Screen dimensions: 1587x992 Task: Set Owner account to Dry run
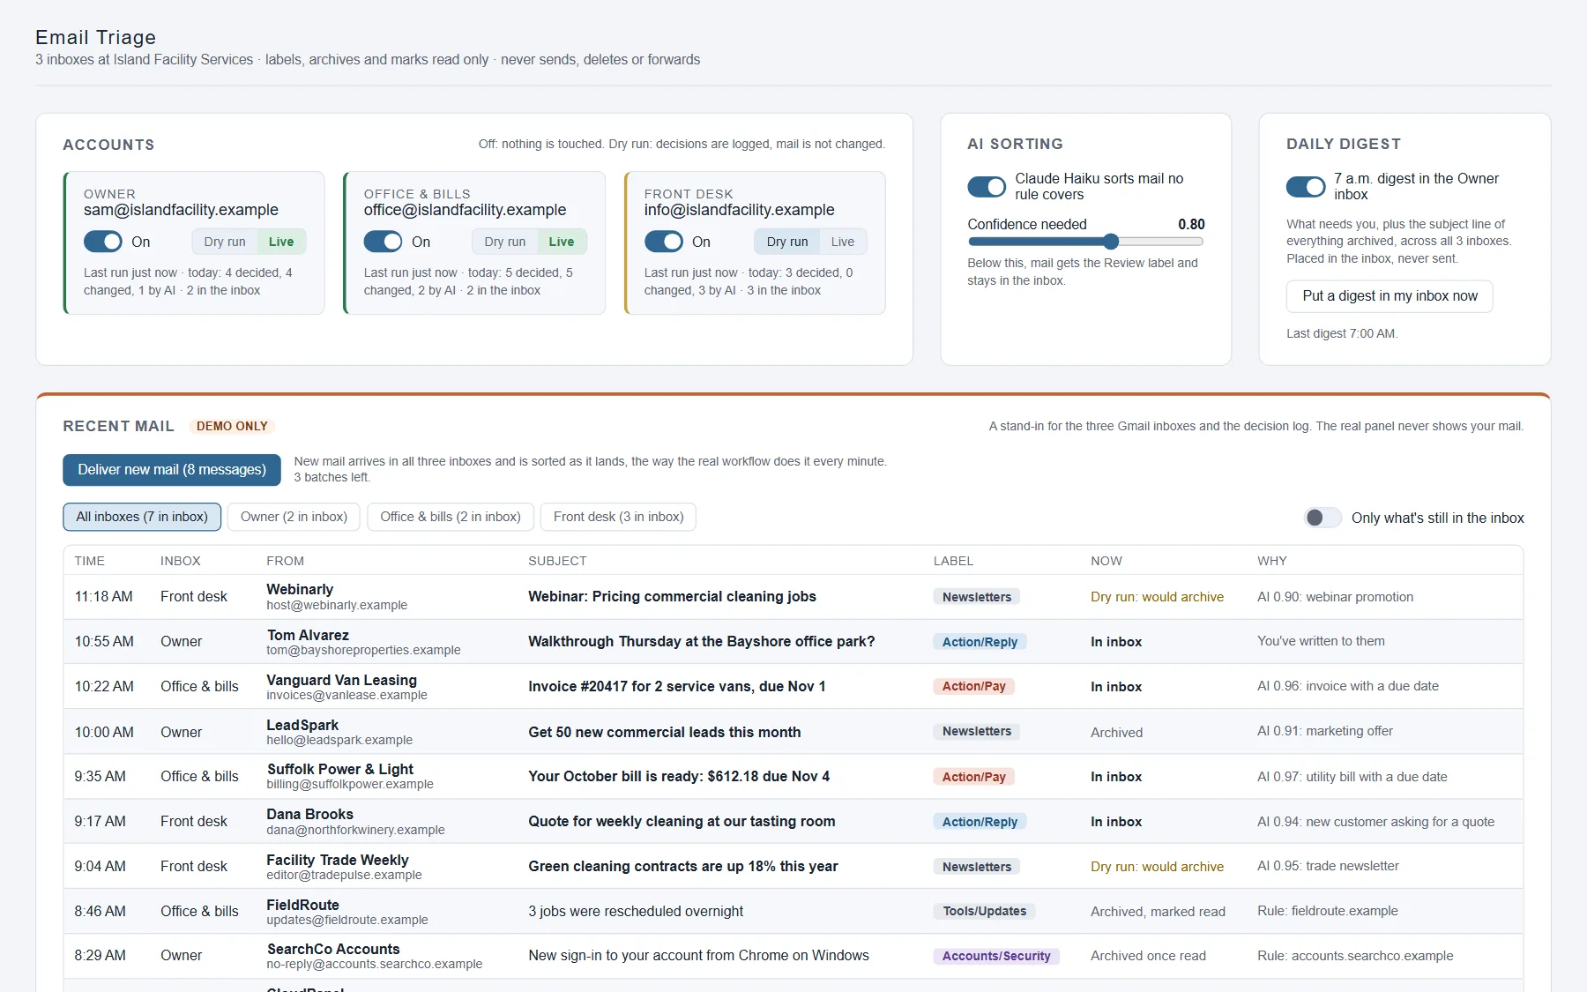[x=225, y=242]
